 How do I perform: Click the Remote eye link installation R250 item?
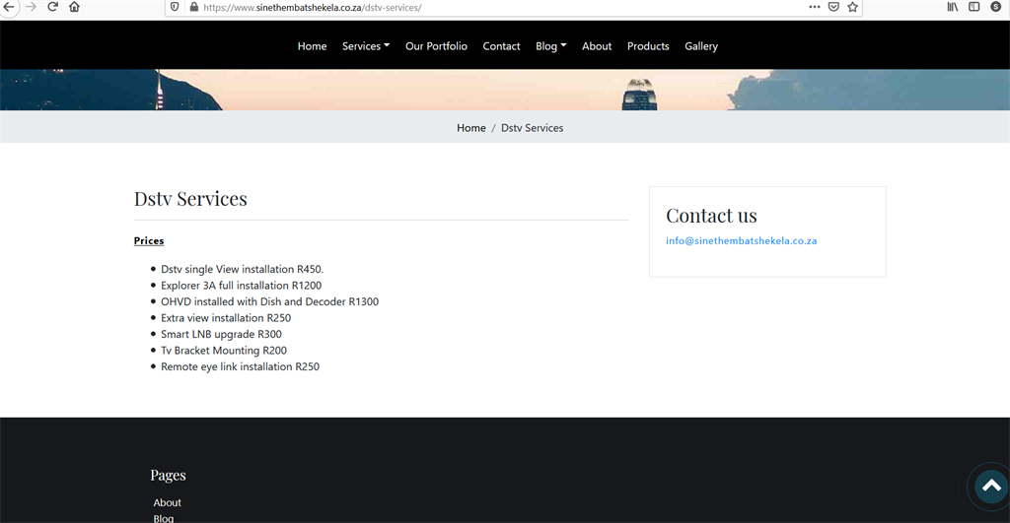[x=240, y=366]
